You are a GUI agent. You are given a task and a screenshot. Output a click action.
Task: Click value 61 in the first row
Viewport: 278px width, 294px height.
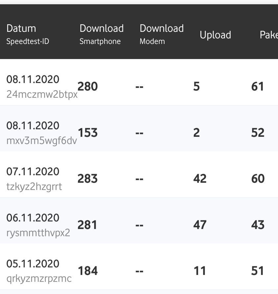point(257,86)
